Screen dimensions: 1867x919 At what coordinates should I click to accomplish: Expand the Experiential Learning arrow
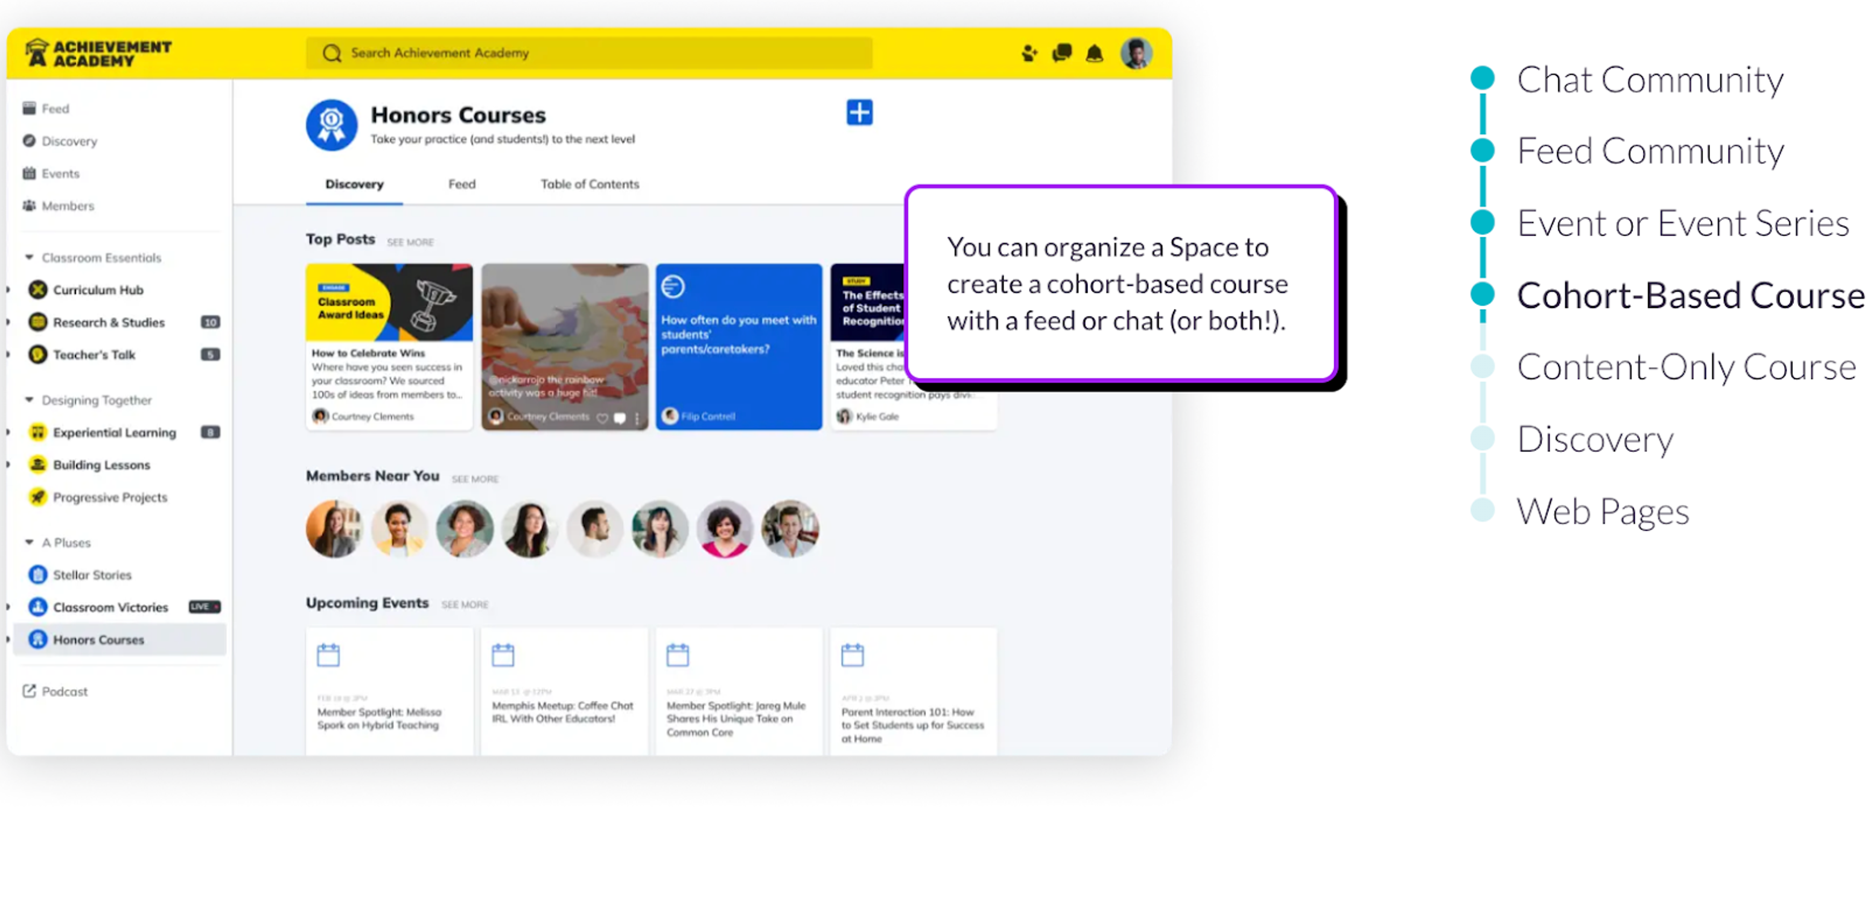8,433
